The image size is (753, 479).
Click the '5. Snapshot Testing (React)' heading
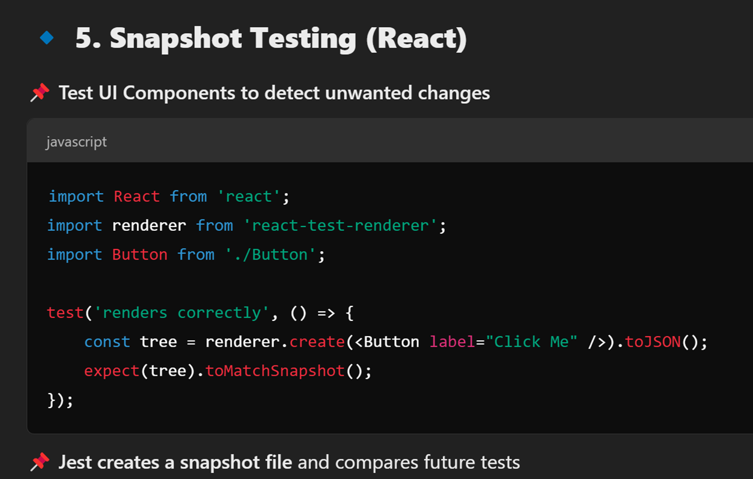coord(271,38)
